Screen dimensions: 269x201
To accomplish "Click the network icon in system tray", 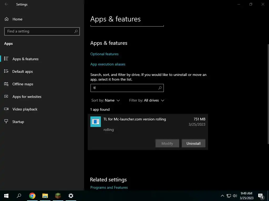I will click(229, 196).
